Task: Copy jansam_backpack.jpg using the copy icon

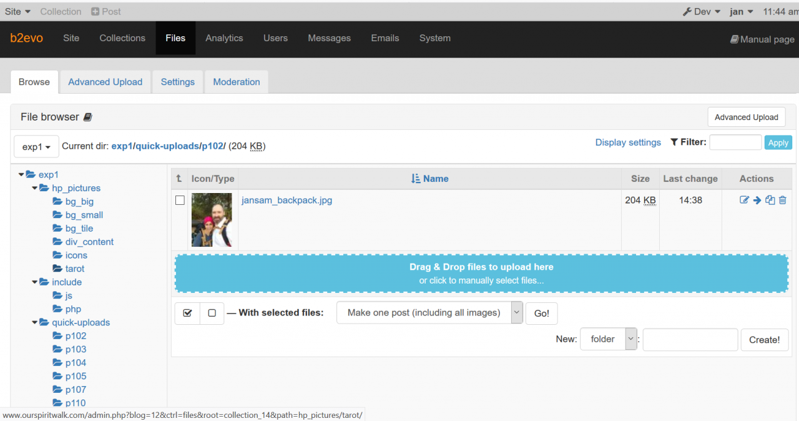Action: (770, 200)
